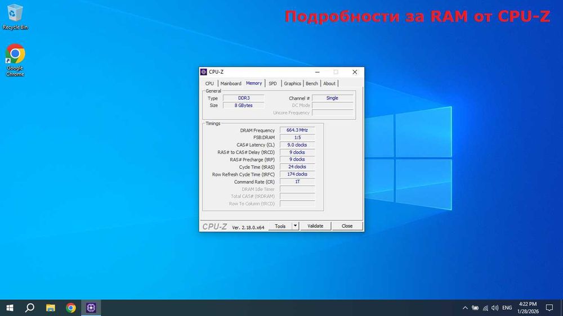Screen dimensions: 563x316
Task: Switch to the Bench tab
Action: [312, 84]
